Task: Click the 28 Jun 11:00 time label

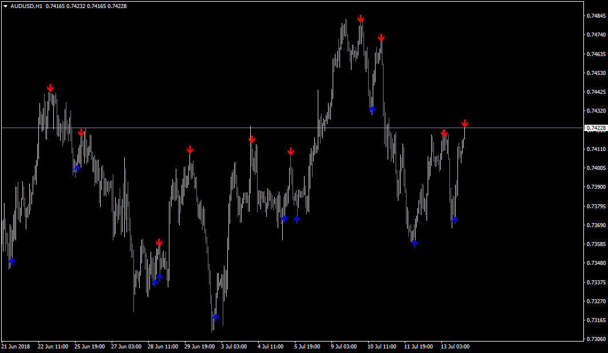Action: pos(163,346)
